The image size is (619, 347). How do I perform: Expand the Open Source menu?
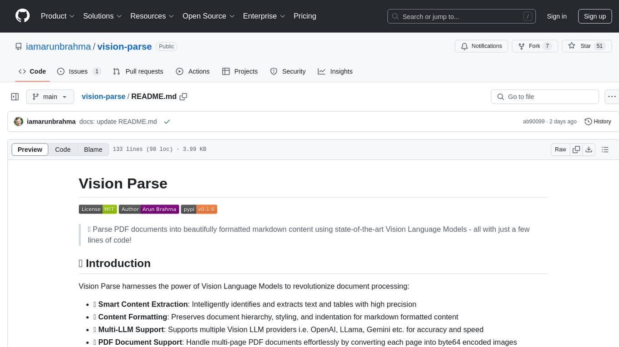point(208,16)
